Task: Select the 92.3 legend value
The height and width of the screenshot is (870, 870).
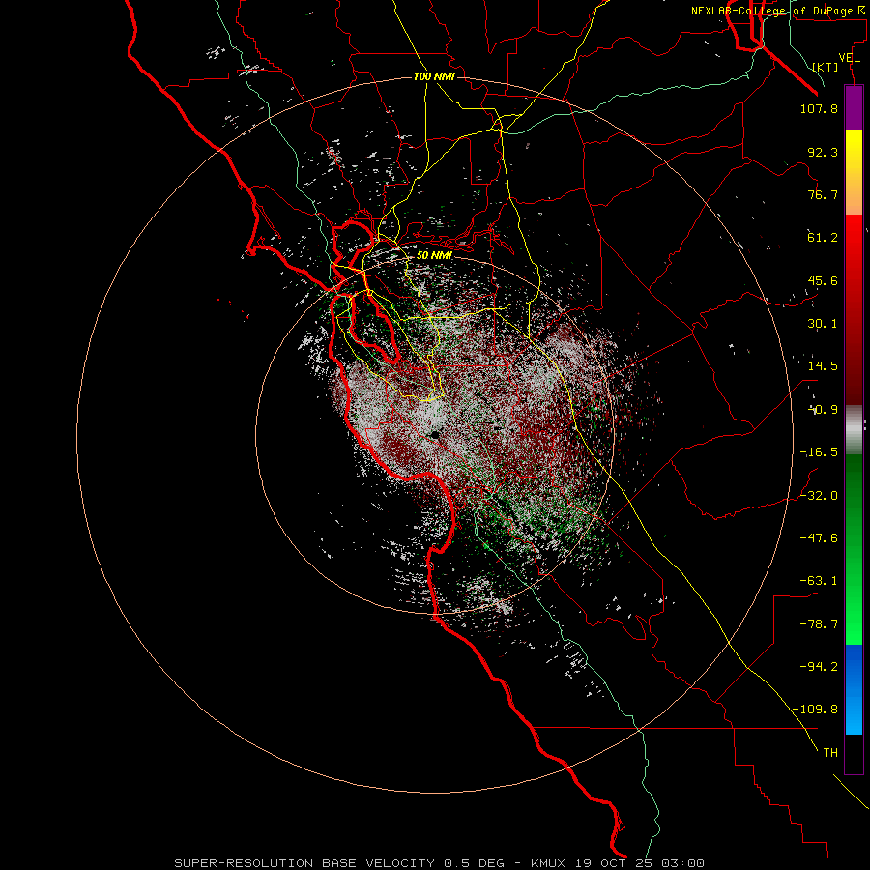Action: (823, 152)
